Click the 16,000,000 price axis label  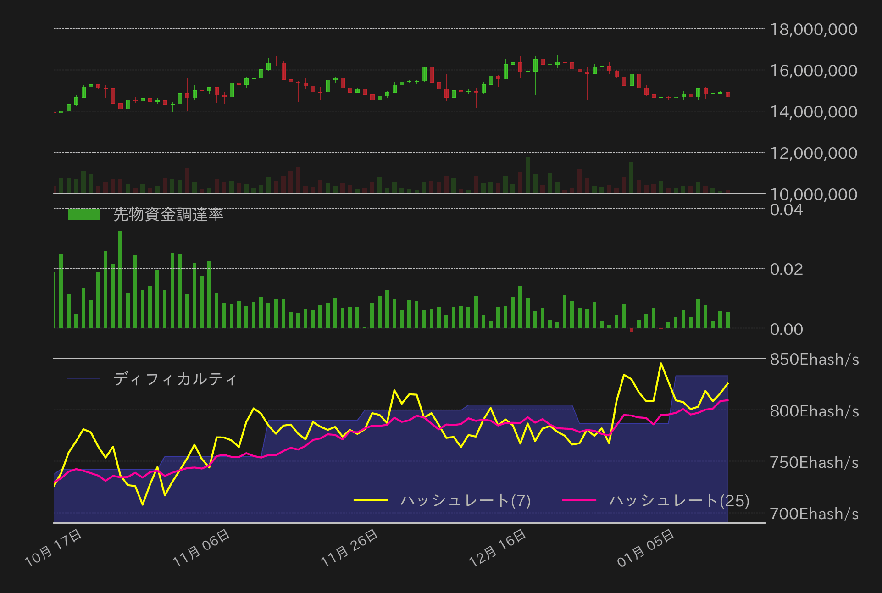pyautogui.click(x=813, y=71)
